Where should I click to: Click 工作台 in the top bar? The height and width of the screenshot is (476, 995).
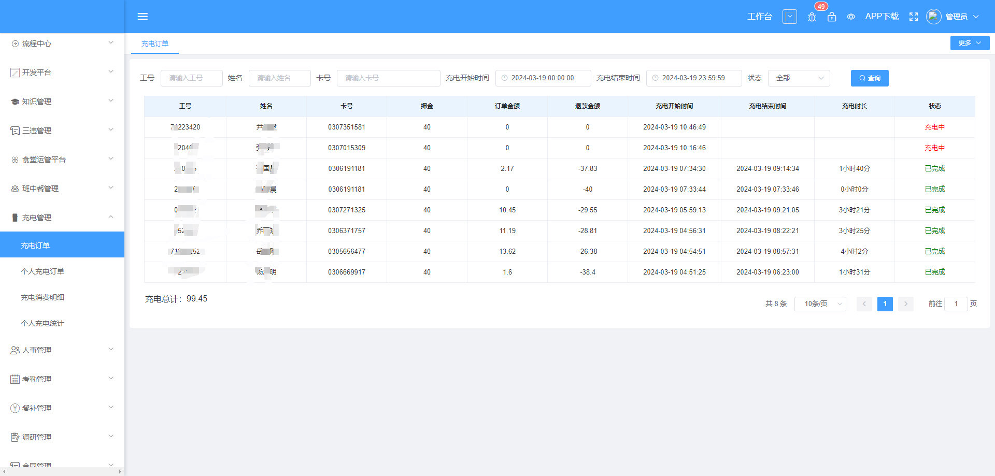(760, 17)
